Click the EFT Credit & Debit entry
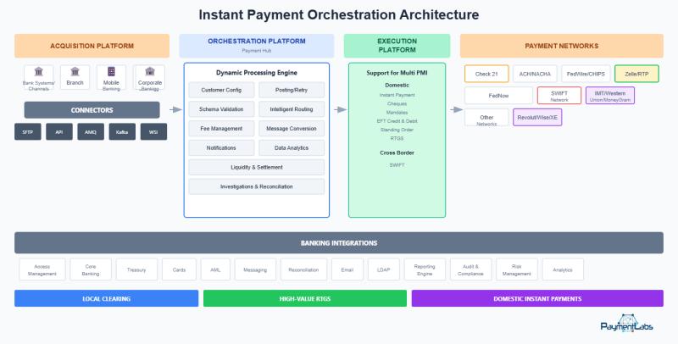This screenshot has height=344, width=678. point(397,121)
